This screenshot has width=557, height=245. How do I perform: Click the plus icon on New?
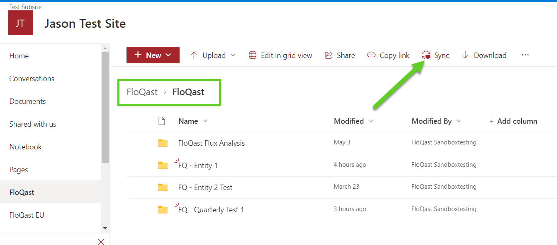pos(138,55)
